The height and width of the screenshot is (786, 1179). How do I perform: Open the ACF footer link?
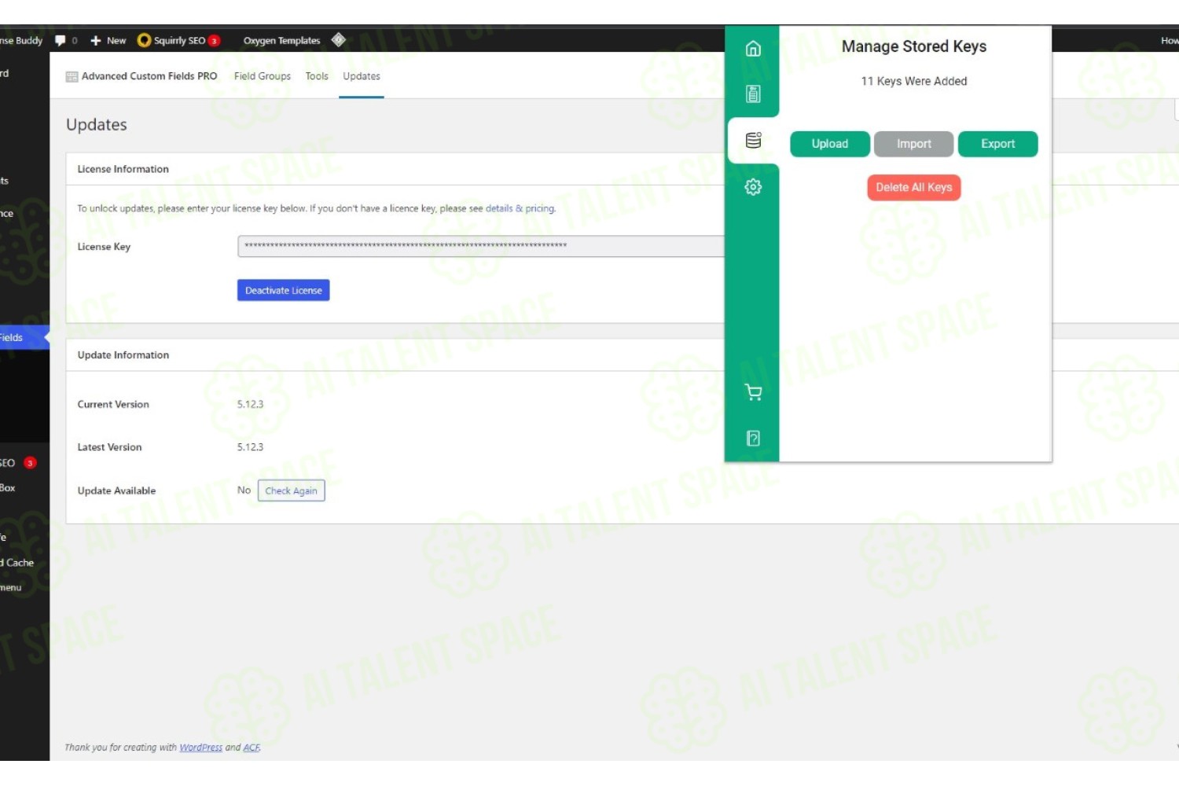(252, 747)
